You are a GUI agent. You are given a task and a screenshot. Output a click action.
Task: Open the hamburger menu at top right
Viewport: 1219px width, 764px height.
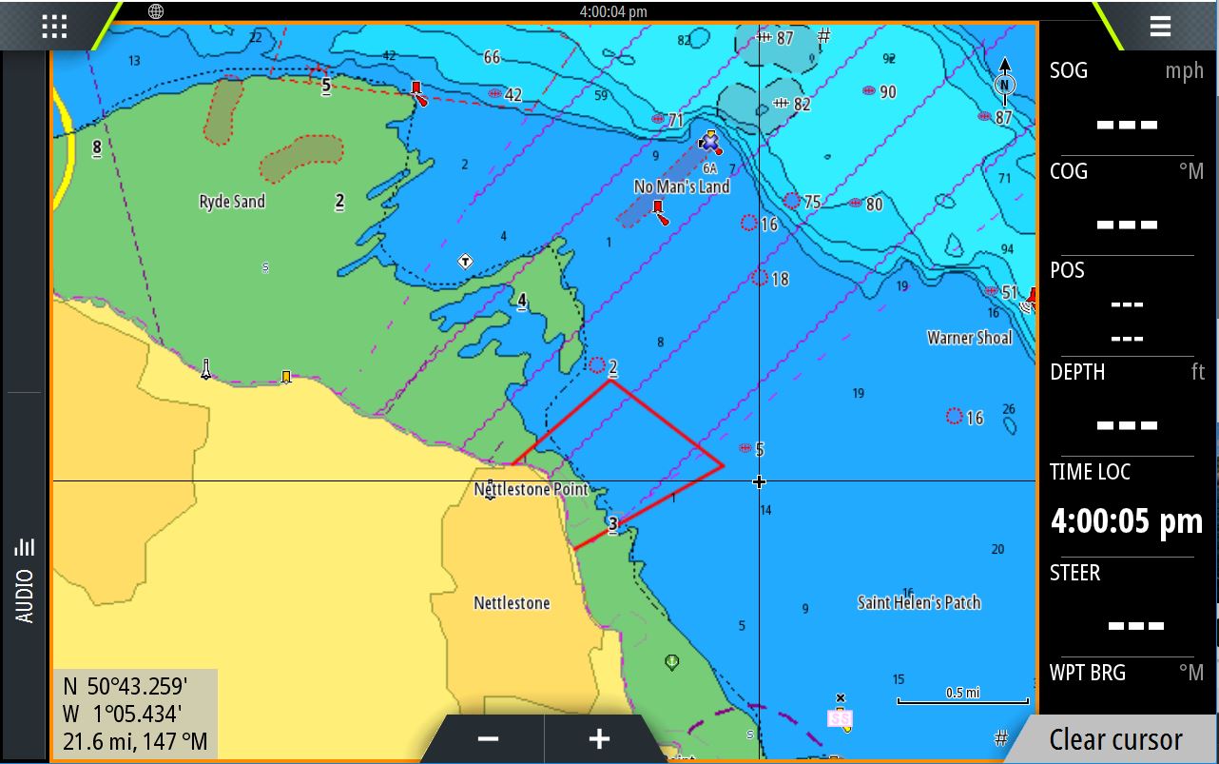[x=1160, y=26]
